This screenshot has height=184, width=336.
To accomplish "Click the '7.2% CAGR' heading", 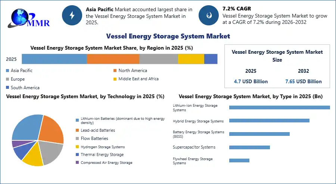I will pyautogui.click(x=237, y=9).
